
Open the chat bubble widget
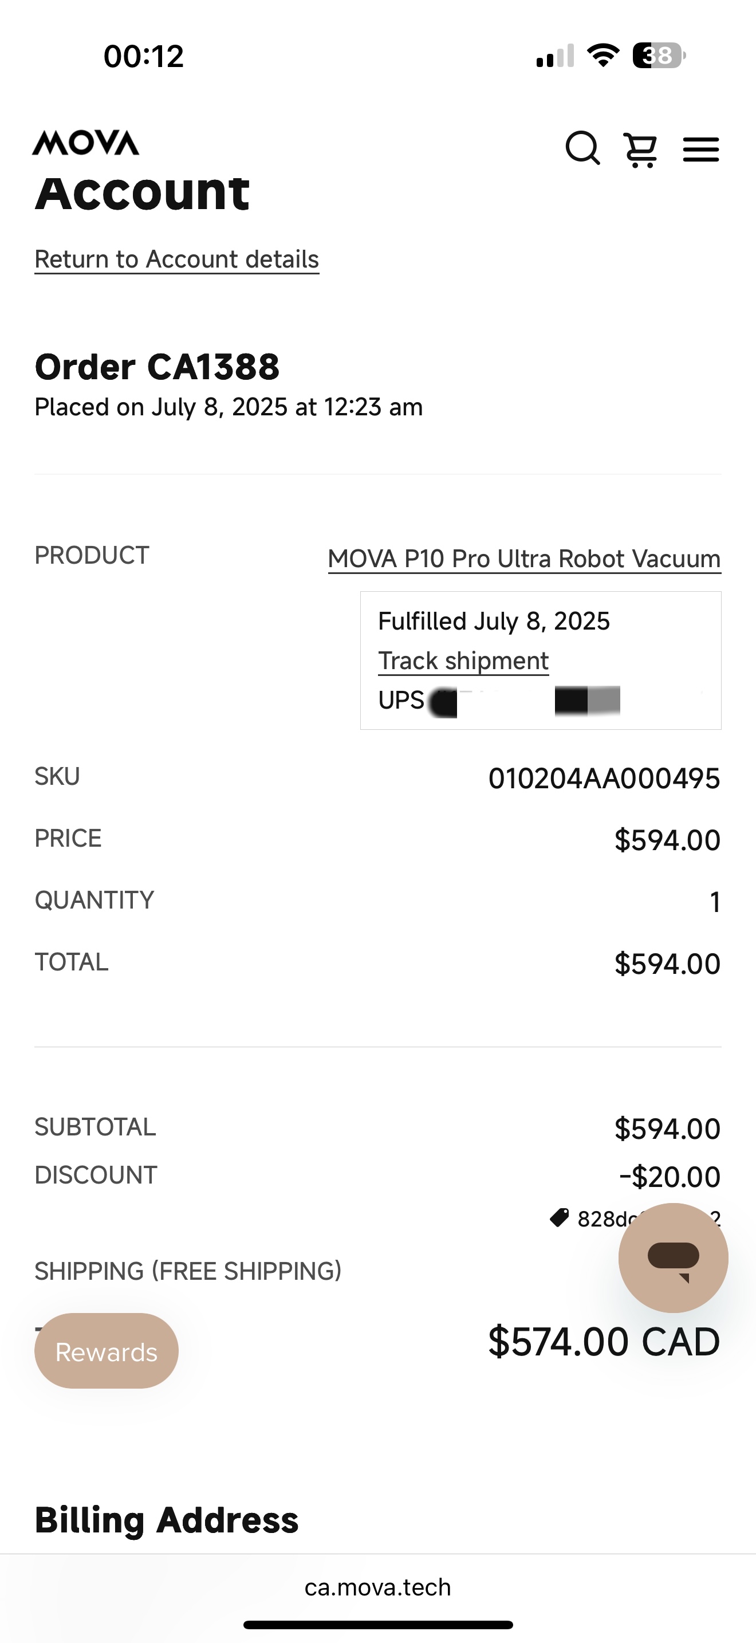tap(673, 1258)
